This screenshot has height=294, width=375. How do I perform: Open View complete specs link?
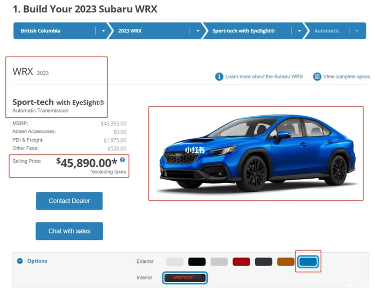tap(347, 77)
